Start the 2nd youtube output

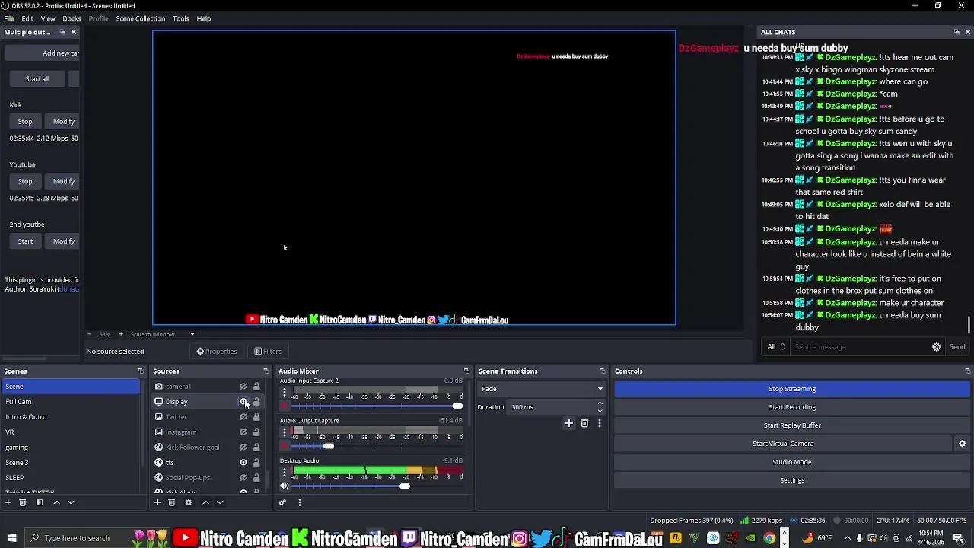tap(25, 241)
